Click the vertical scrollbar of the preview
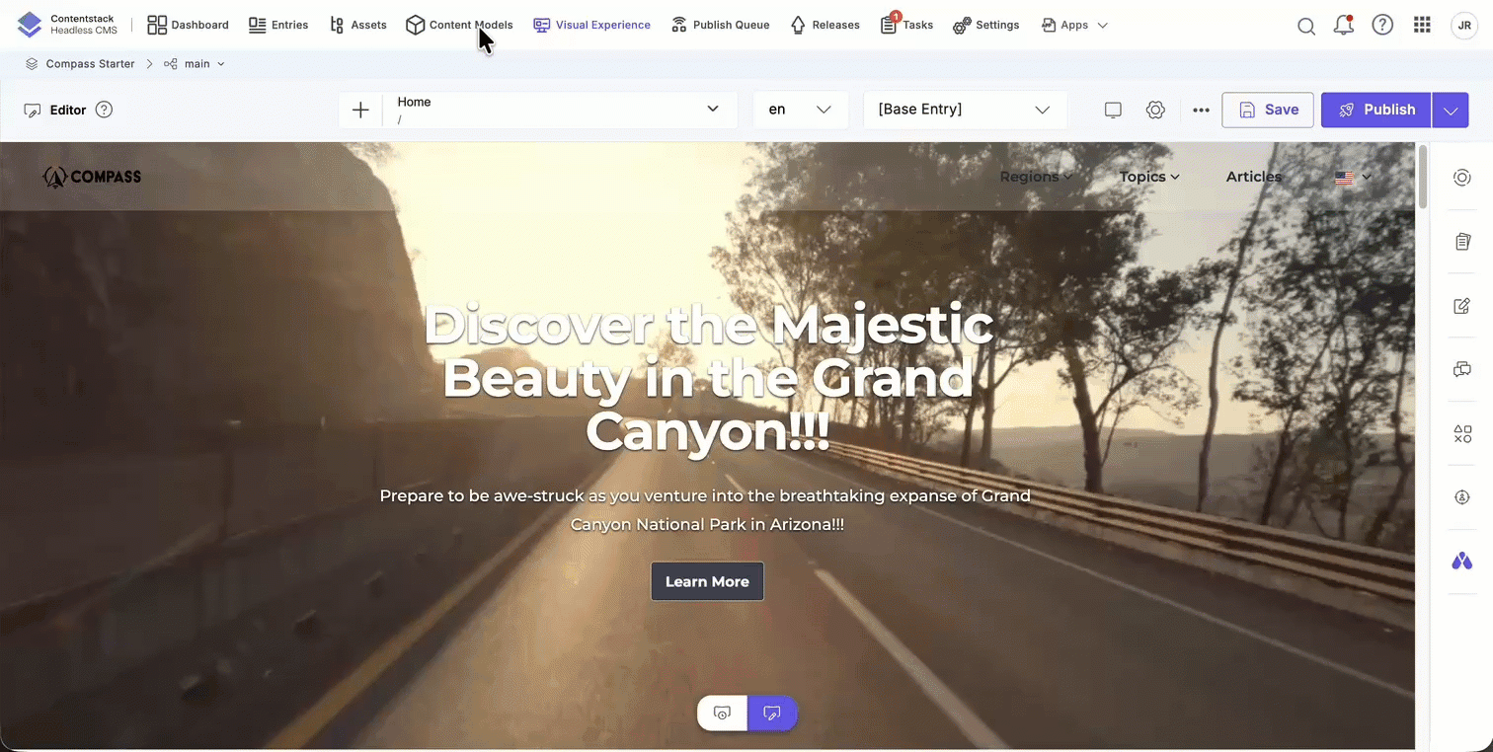Screen dimensions: 1493x752 pyautogui.click(x=1423, y=177)
